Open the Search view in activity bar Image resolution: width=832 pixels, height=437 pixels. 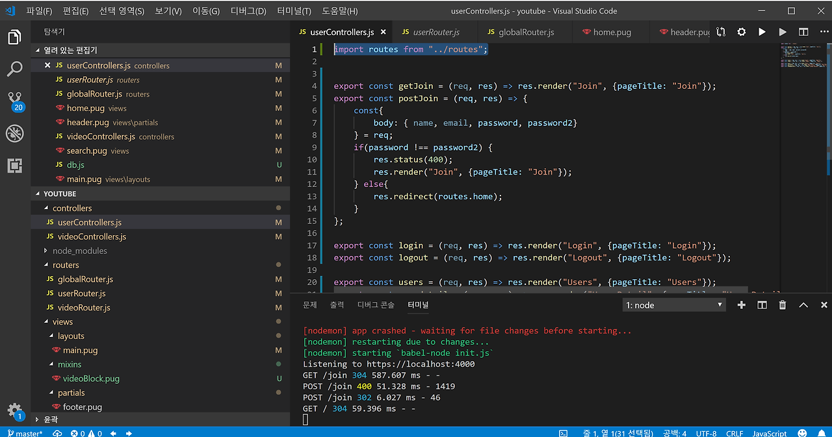point(15,69)
